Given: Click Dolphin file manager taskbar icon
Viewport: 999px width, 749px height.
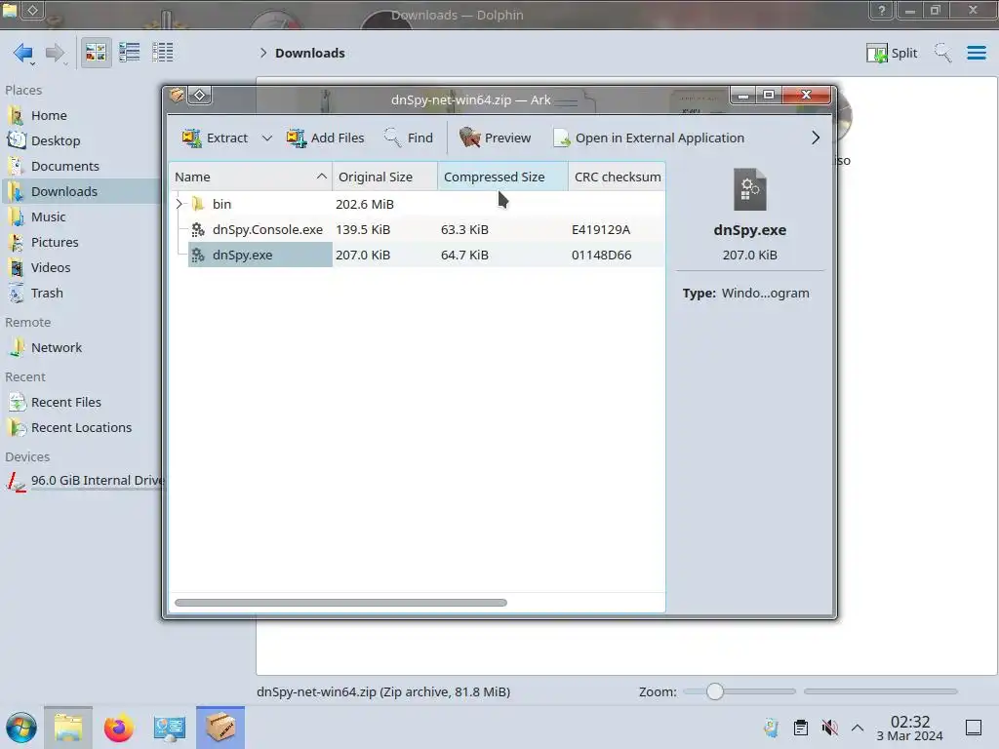Looking at the screenshot, I should point(68,728).
